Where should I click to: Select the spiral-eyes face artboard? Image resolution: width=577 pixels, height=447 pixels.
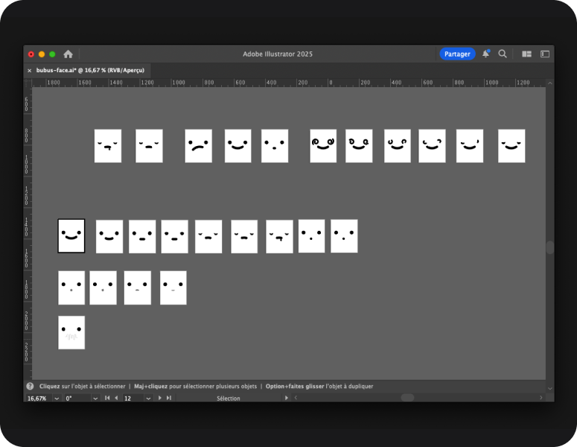point(323,146)
